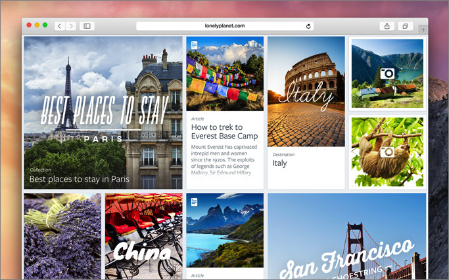Close the Safari window with the red button
The height and width of the screenshot is (280, 449).
(x=29, y=25)
